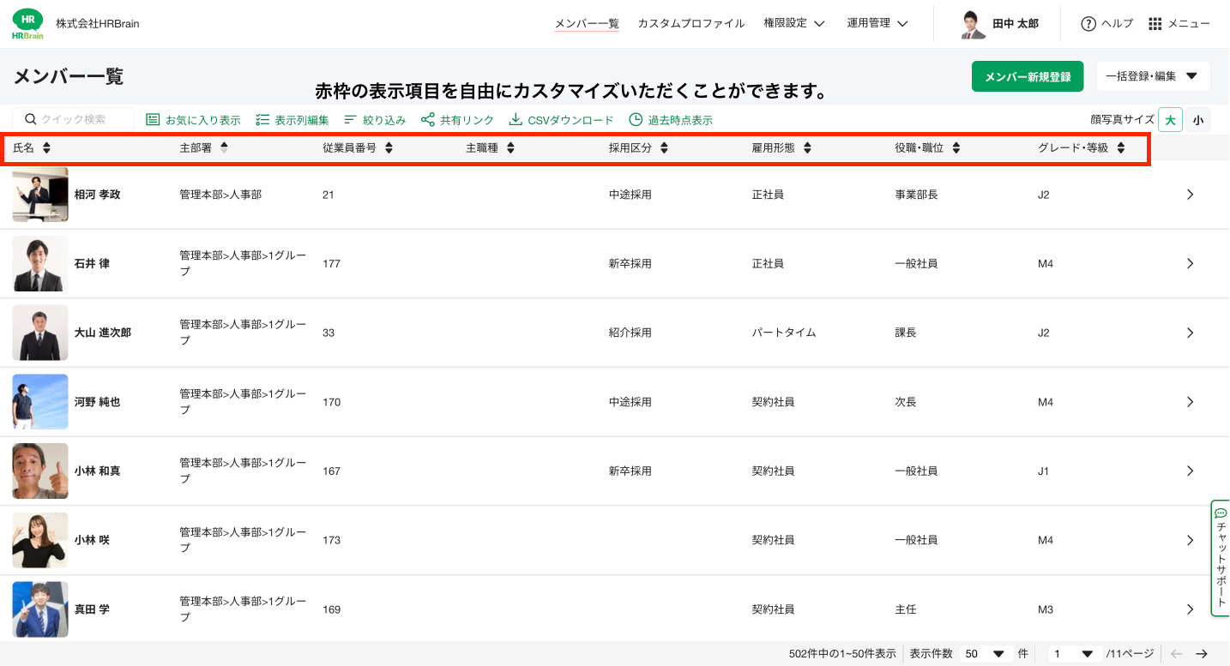The image size is (1230, 666).
Task: Open 表示列編集 column editor
Action: [x=292, y=120]
